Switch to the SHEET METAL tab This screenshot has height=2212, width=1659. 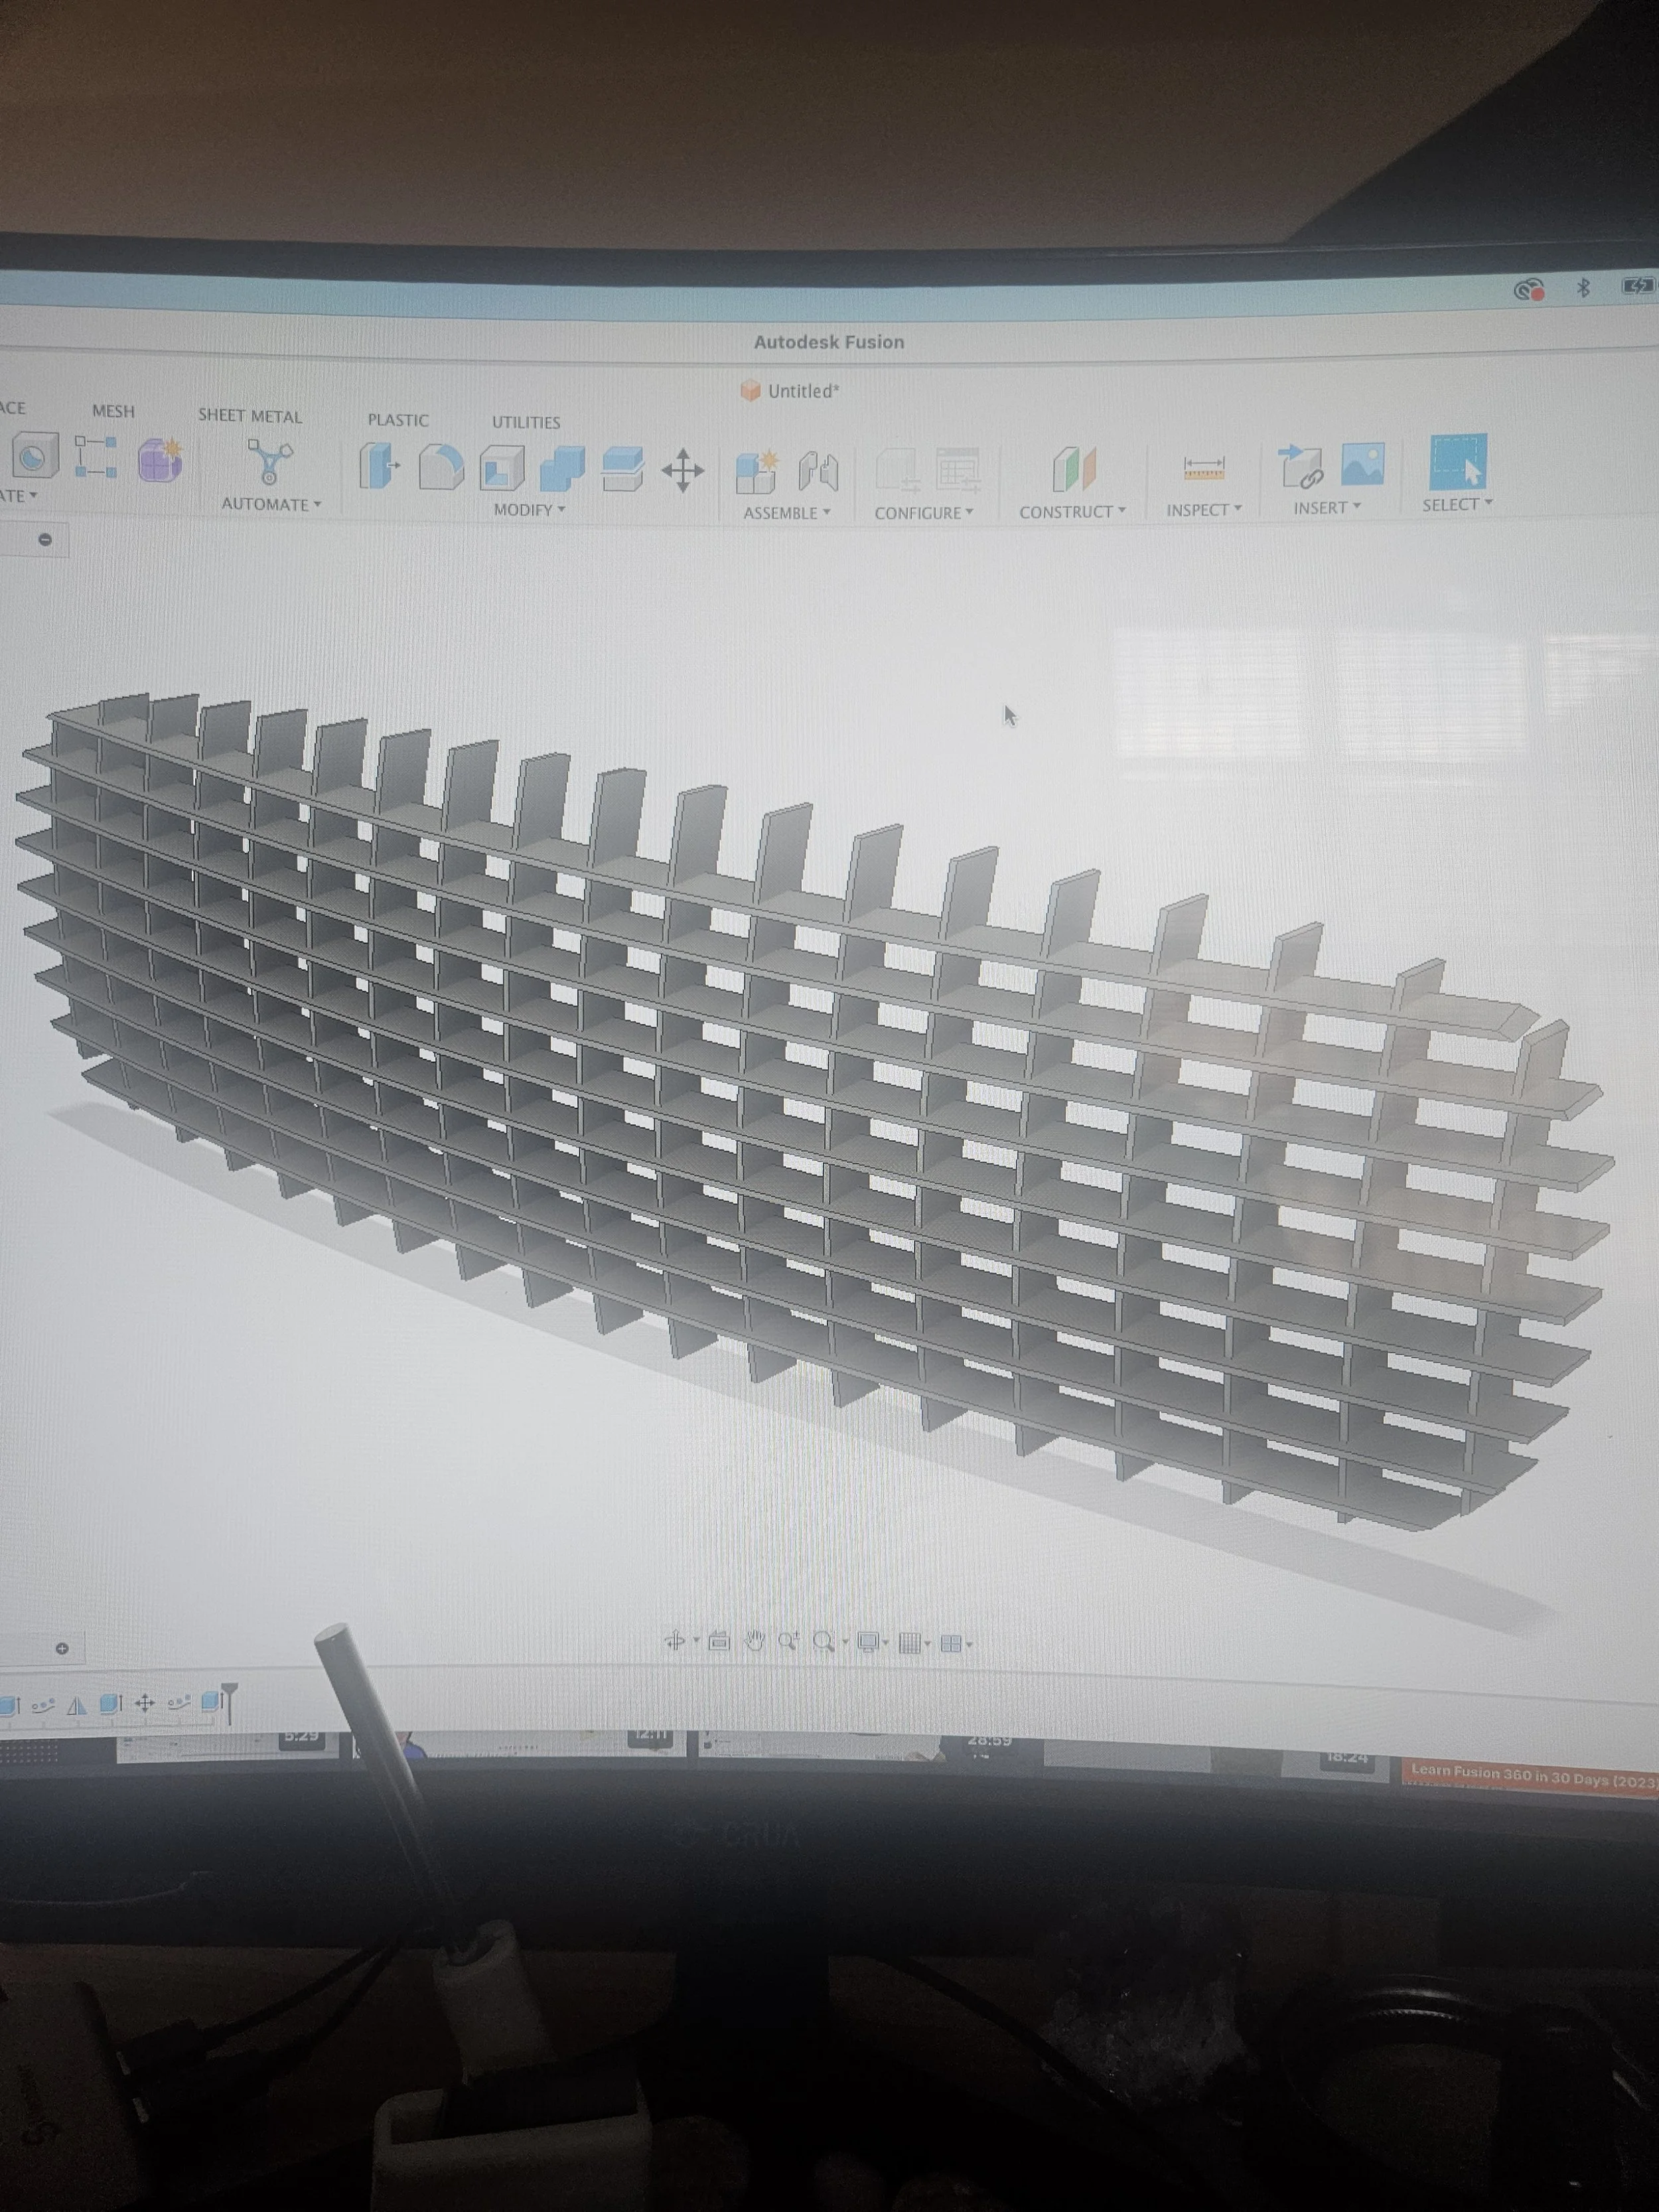click(249, 416)
